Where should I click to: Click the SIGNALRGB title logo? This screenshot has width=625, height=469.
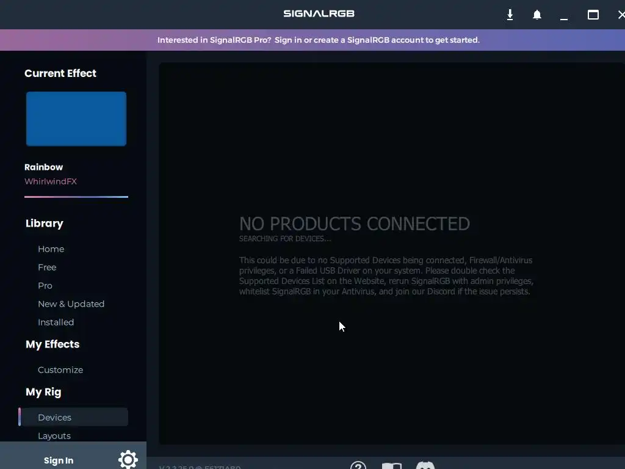(x=319, y=13)
